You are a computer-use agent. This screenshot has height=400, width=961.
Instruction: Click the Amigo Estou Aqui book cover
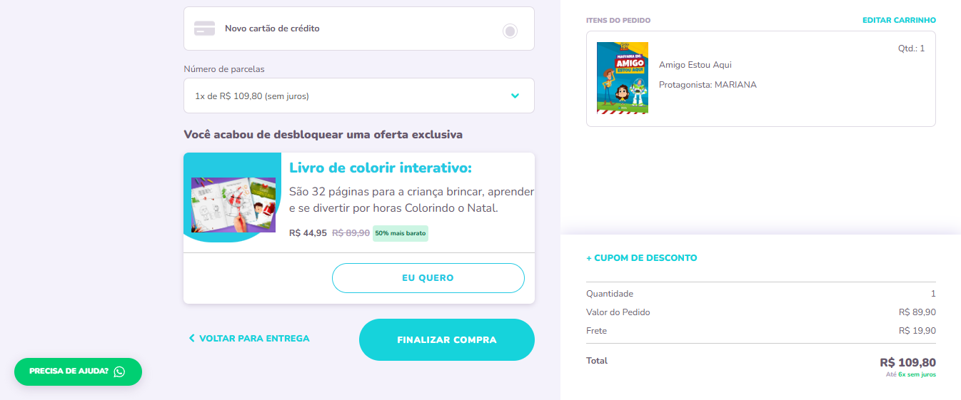point(623,78)
